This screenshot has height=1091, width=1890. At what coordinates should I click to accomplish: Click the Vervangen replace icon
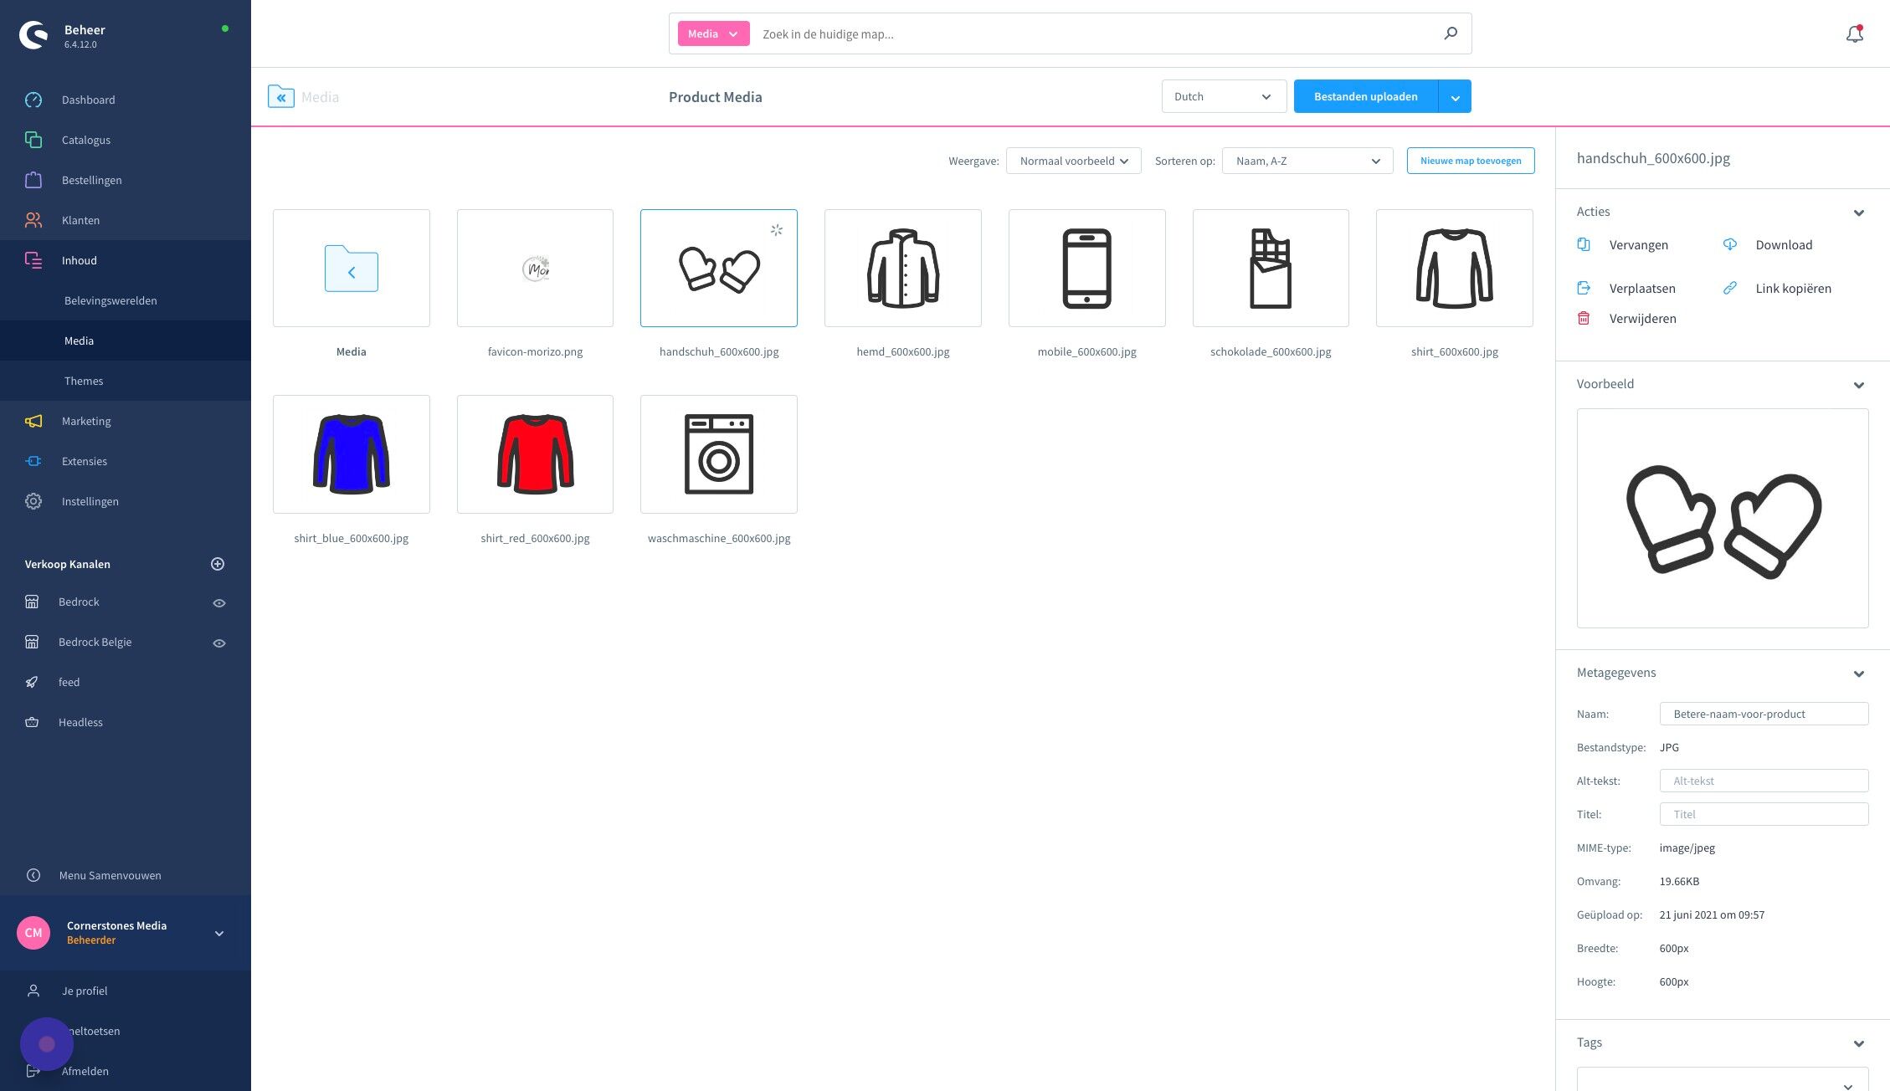point(1584,244)
